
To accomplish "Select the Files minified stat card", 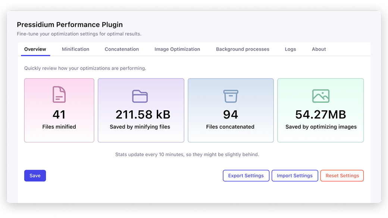I will click(x=59, y=110).
